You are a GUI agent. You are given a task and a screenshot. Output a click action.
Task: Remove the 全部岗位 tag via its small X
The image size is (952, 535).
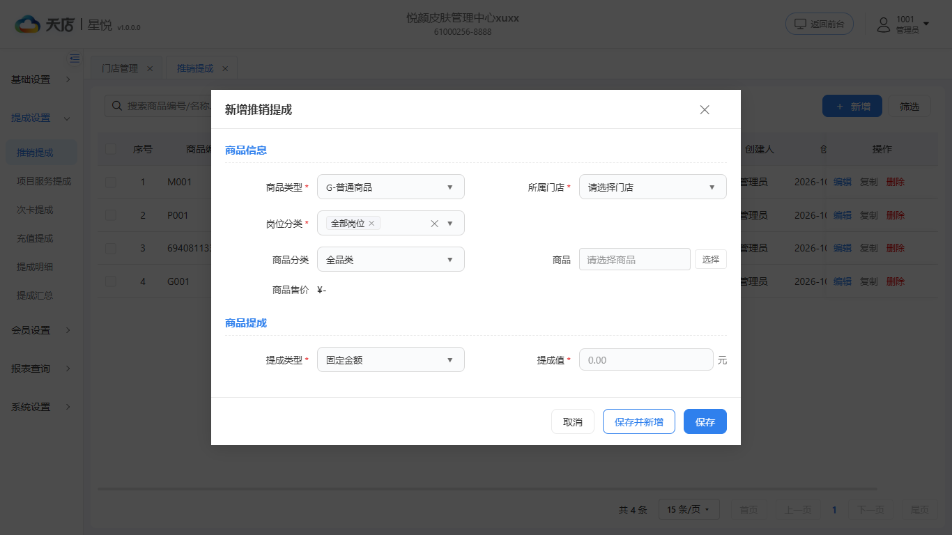click(371, 224)
